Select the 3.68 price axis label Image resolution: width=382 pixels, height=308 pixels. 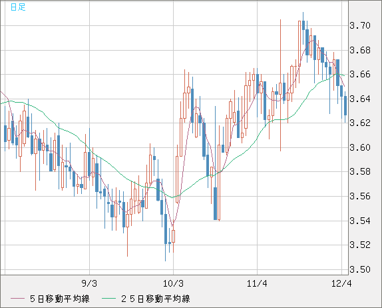(x=360, y=50)
